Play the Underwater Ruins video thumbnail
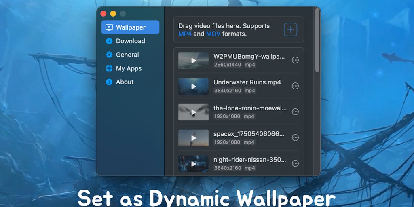Image resolution: width=414 pixels, height=207 pixels. (x=194, y=87)
